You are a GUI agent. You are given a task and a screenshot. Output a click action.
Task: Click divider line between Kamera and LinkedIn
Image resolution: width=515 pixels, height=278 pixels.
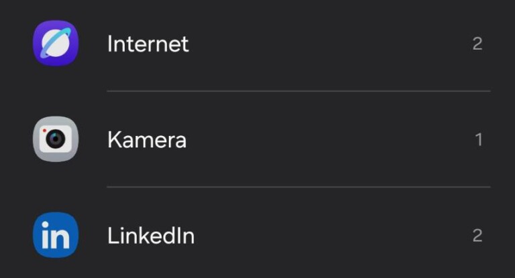point(298,187)
